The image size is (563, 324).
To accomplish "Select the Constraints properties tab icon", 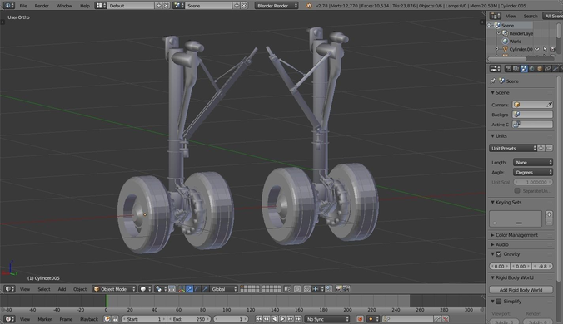I will point(547,69).
